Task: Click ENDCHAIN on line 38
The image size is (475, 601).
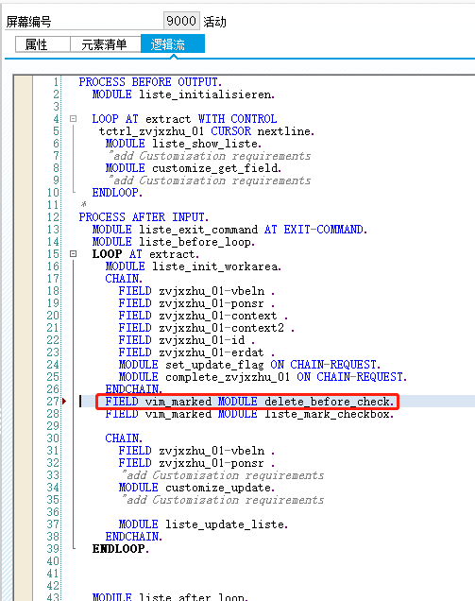Action: click(134, 536)
